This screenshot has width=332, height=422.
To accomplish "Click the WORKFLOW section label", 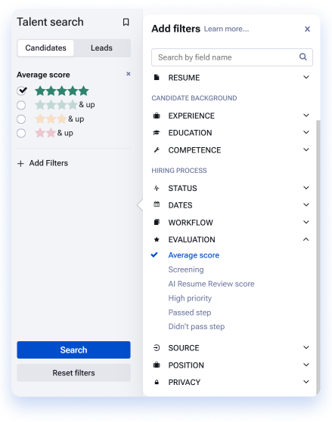I will pyautogui.click(x=191, y=223).
